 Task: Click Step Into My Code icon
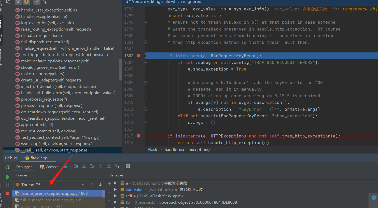pos(92,166)
